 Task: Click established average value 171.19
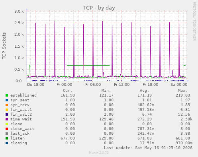(x=145, y=95)
